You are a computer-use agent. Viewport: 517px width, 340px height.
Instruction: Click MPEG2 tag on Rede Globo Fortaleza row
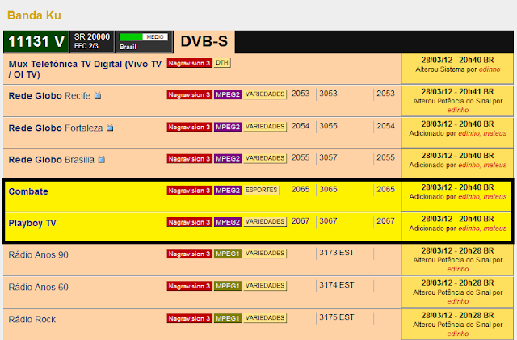click(x=228, y=127)
